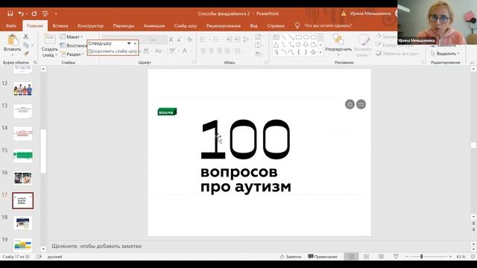Click the 'Что вы хотите сделать?' search field
This screenshot has height=268, width=477.
tap(328, 26)
